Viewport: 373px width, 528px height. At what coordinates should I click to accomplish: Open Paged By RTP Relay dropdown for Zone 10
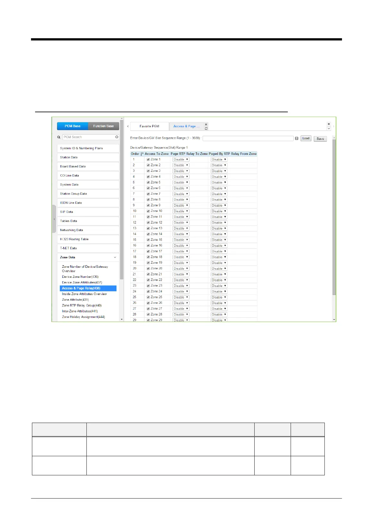(219, 211)
